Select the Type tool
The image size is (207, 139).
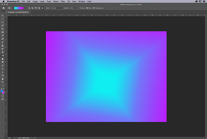click(x=2, y=69)
